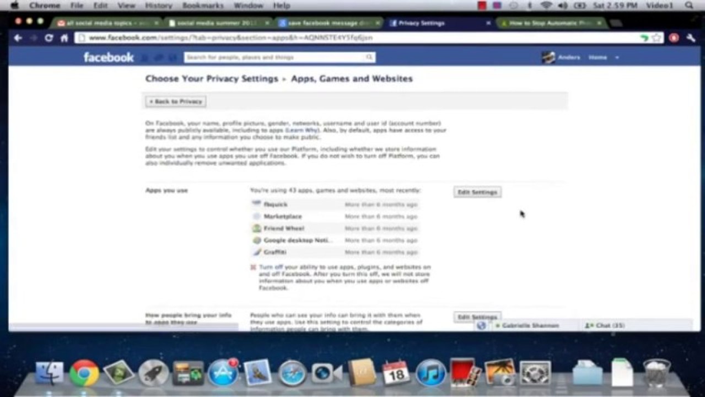Click the Facebook search field
This screenshot has height=397, width=705.
coord(280,57)
